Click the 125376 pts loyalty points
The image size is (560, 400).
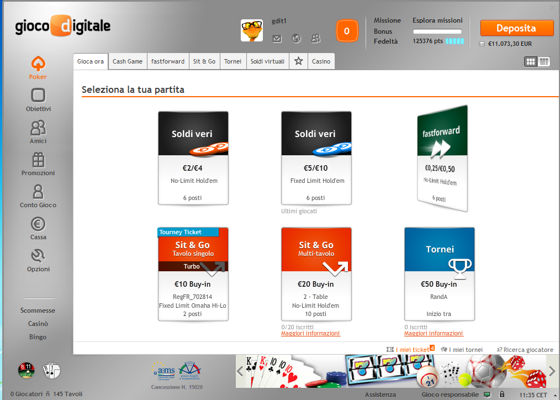tap(428, 41)
